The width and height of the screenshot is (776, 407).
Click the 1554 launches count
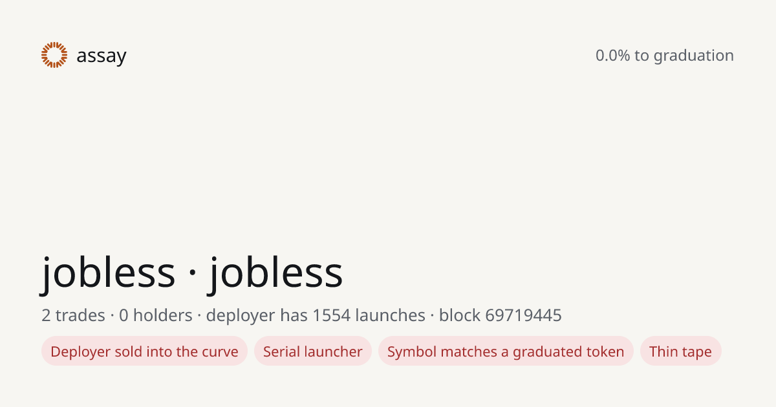(369, 315)
